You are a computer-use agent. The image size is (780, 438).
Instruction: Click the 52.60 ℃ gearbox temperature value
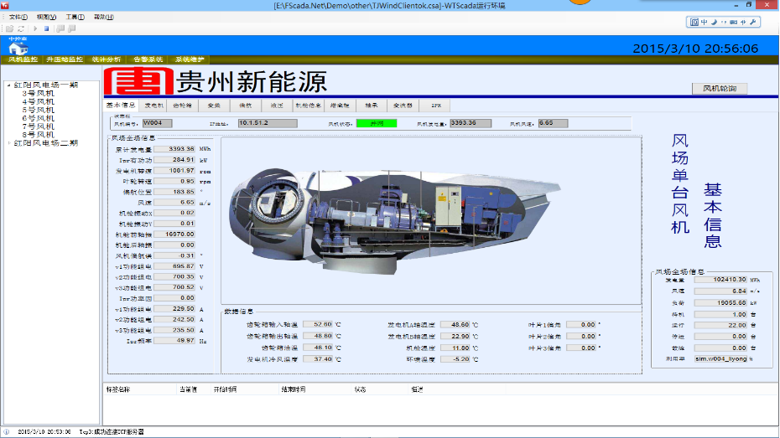[x=318, y=324]
